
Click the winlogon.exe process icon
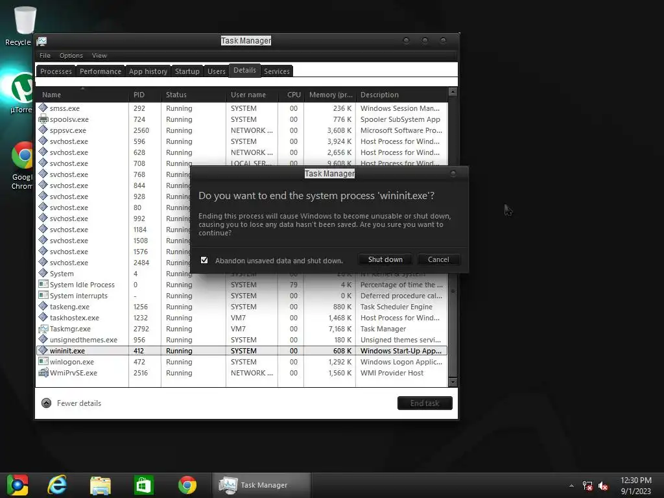(x=43, y=361)
